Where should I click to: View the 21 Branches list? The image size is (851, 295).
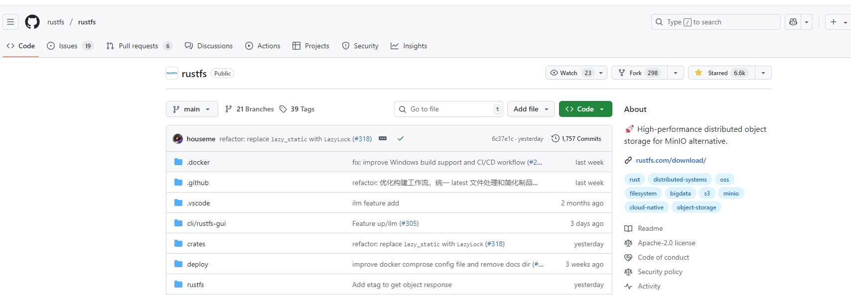click(x=249, y=109)
